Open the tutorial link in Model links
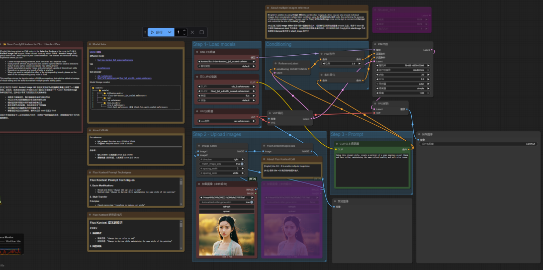 (92, 52)
